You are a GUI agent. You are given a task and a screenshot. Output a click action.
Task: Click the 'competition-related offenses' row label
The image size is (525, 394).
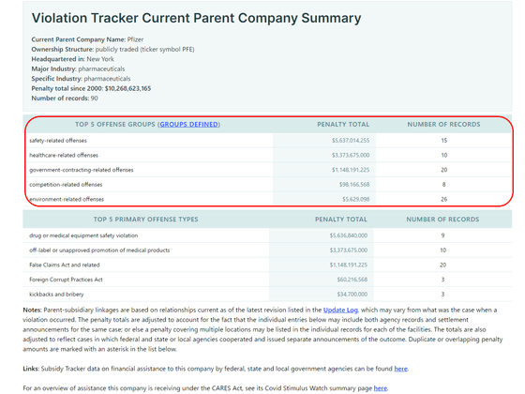[66, 185]
